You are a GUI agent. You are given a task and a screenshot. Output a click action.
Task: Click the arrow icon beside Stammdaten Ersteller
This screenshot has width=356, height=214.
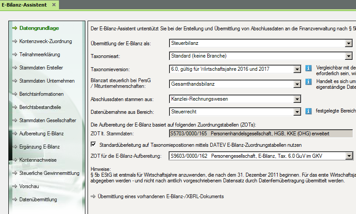point(15,68)
